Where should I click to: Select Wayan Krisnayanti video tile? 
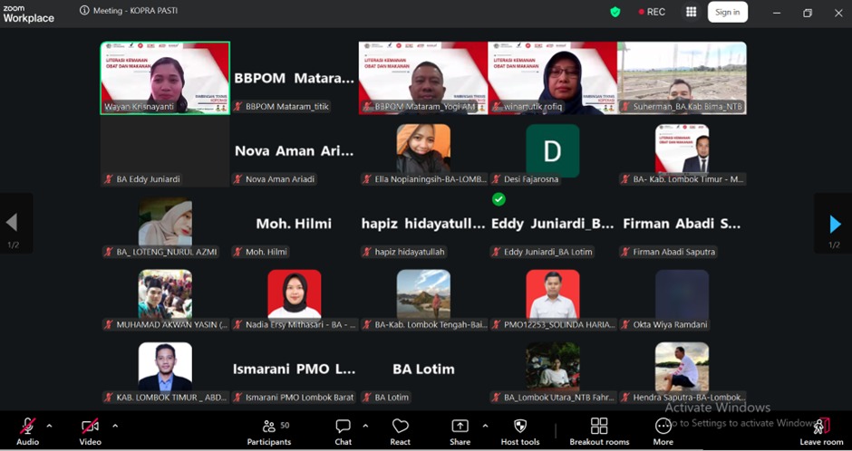click(165, 78)
